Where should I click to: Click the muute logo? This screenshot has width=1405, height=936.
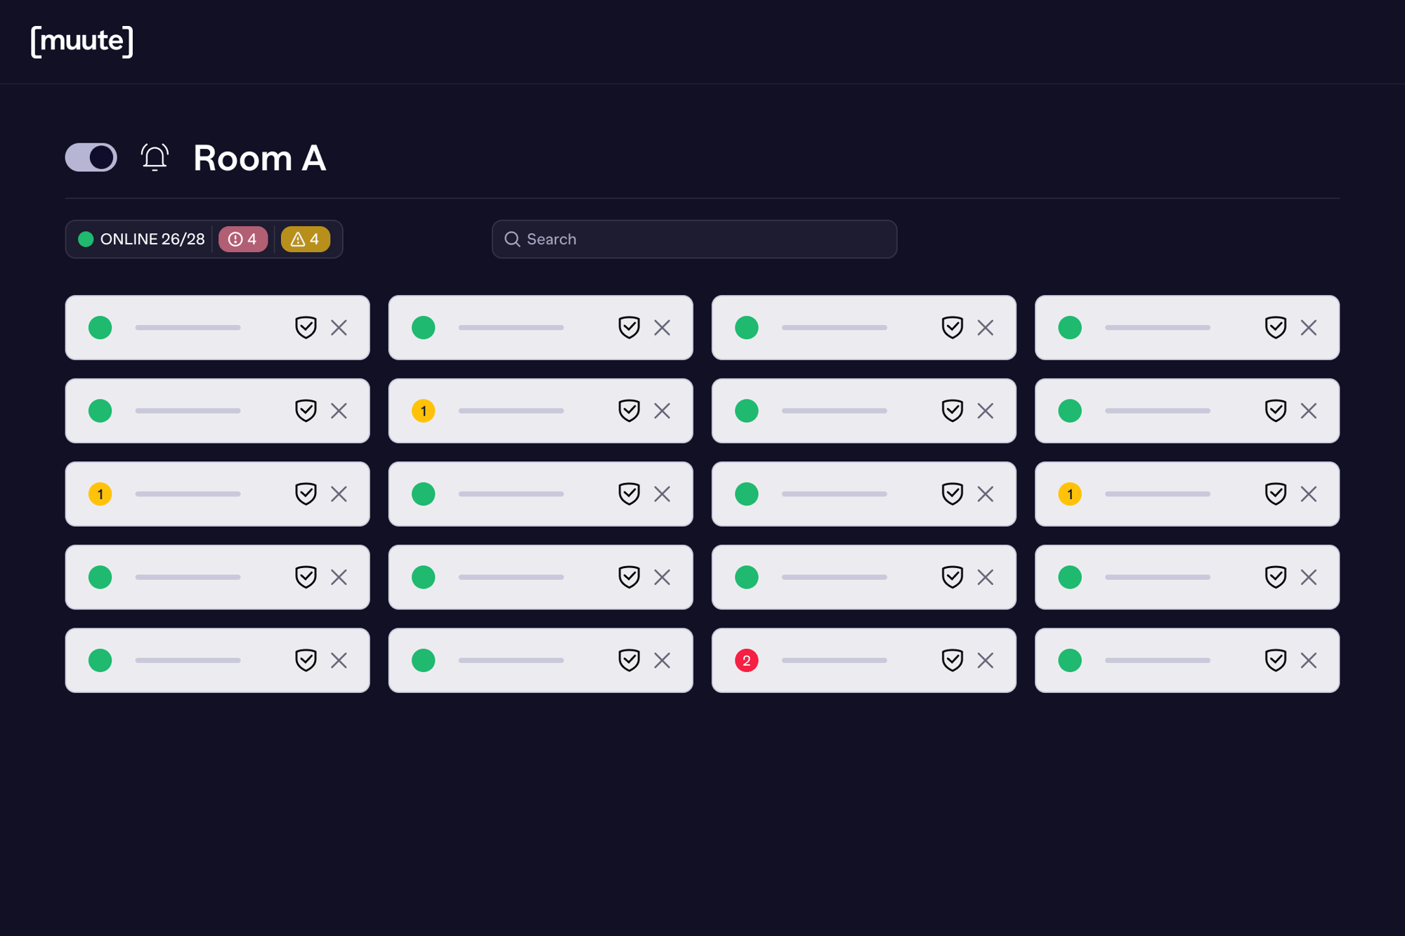[82, 41]
